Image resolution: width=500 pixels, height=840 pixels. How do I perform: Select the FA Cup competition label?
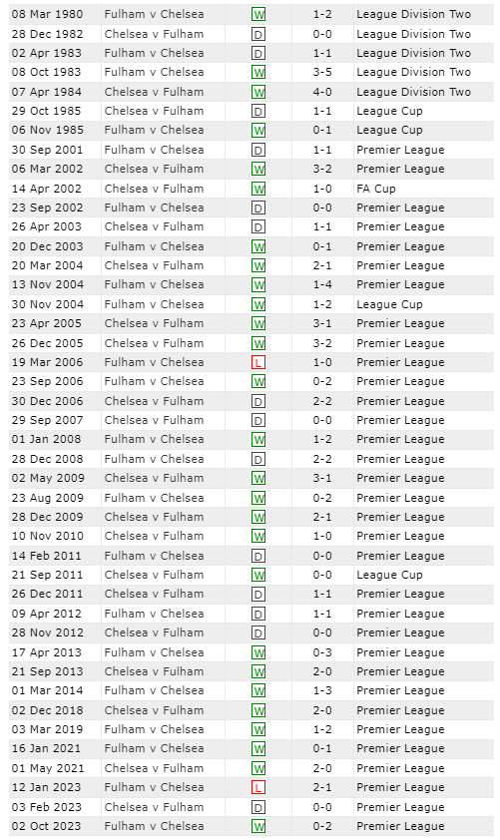[x=375, y=189]
